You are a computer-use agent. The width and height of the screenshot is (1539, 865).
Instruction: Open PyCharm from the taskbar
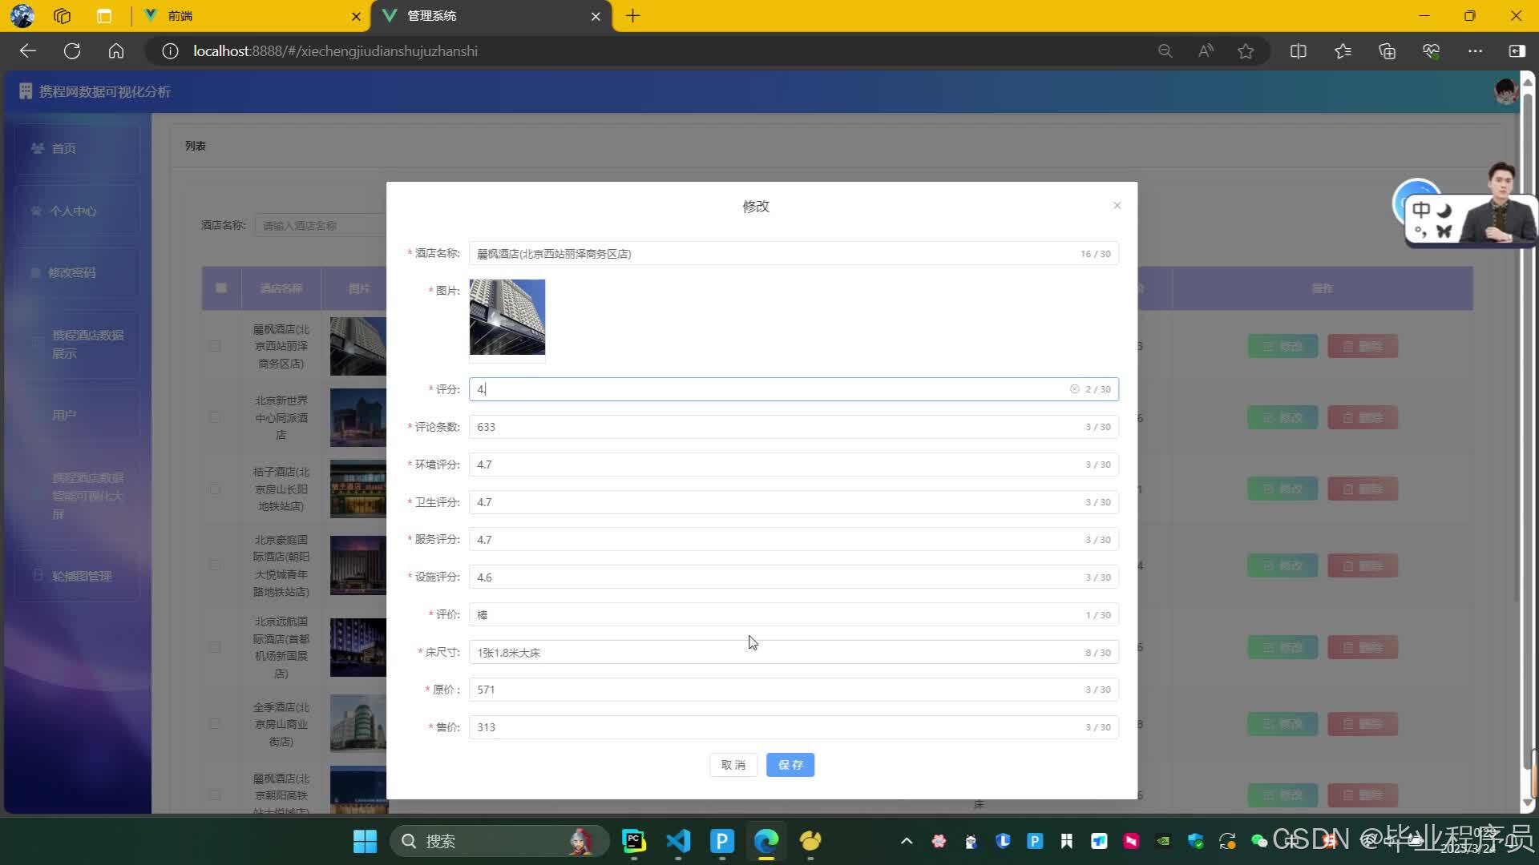tap(633, 841)
